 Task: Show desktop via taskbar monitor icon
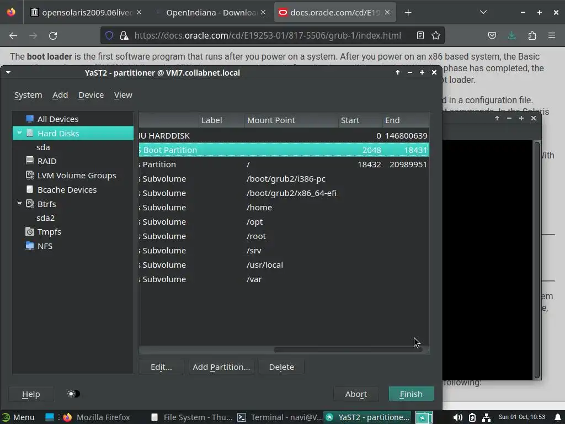[x=49, y=417]
